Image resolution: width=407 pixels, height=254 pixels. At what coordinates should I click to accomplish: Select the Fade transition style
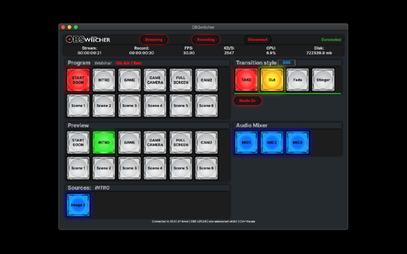(x=298, y=80)
